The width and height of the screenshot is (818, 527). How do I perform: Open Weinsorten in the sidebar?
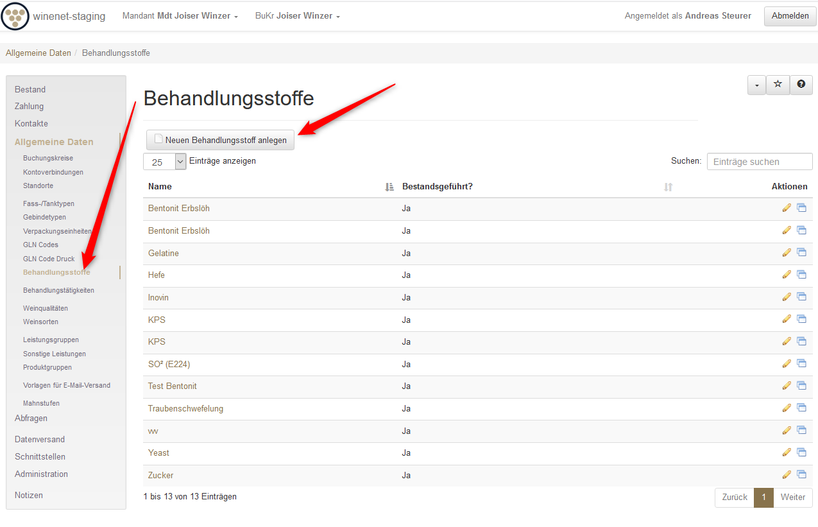(40, 322)
